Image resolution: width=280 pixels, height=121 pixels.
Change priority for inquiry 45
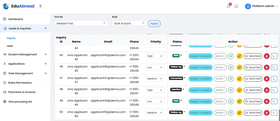[155, 56]
